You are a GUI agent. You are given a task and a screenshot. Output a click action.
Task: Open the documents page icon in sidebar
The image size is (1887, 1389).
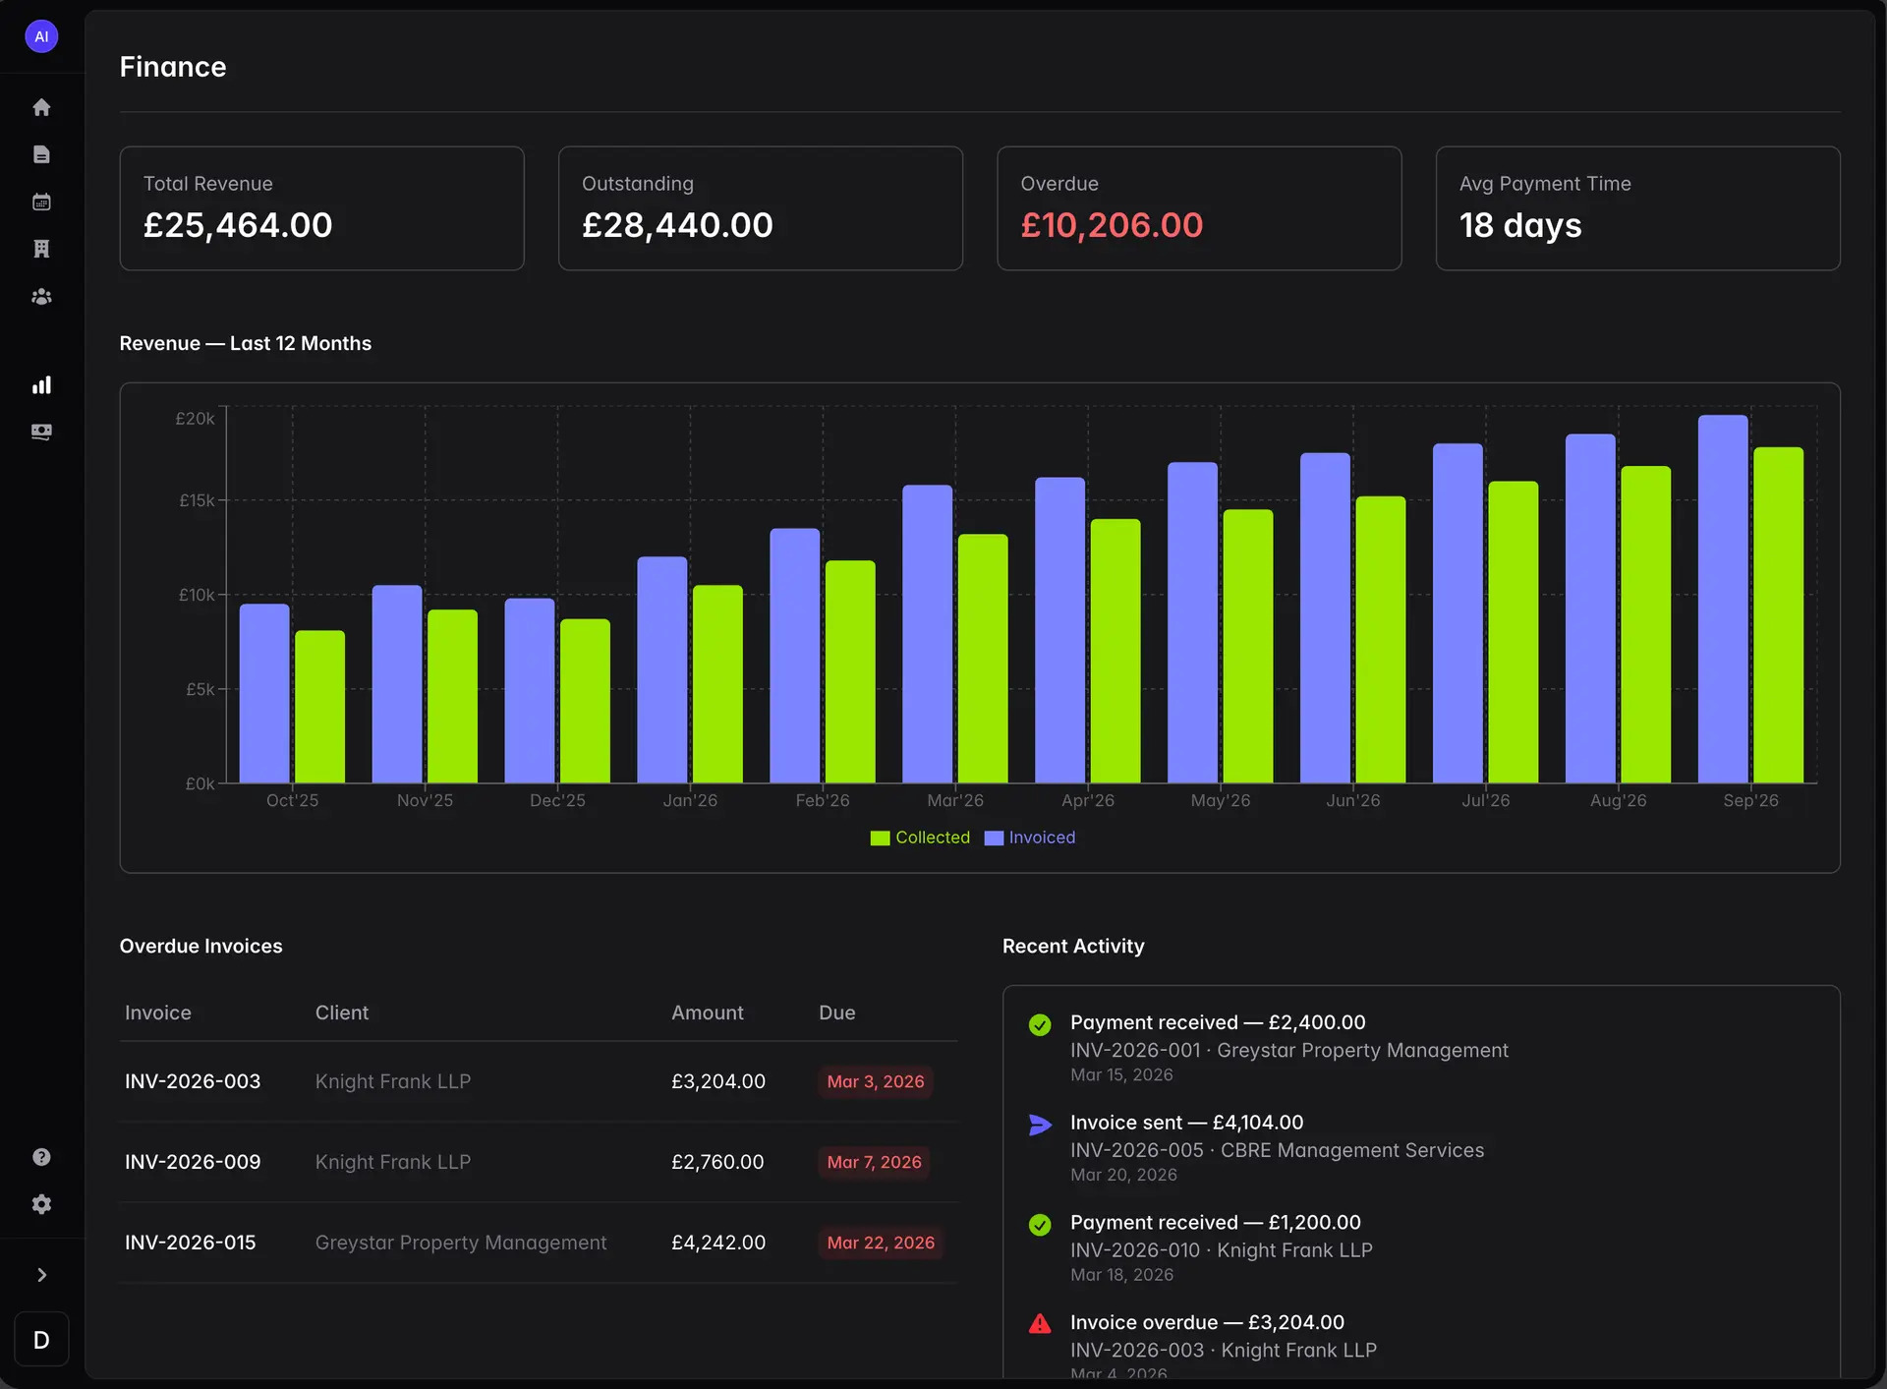pos(41,154)
